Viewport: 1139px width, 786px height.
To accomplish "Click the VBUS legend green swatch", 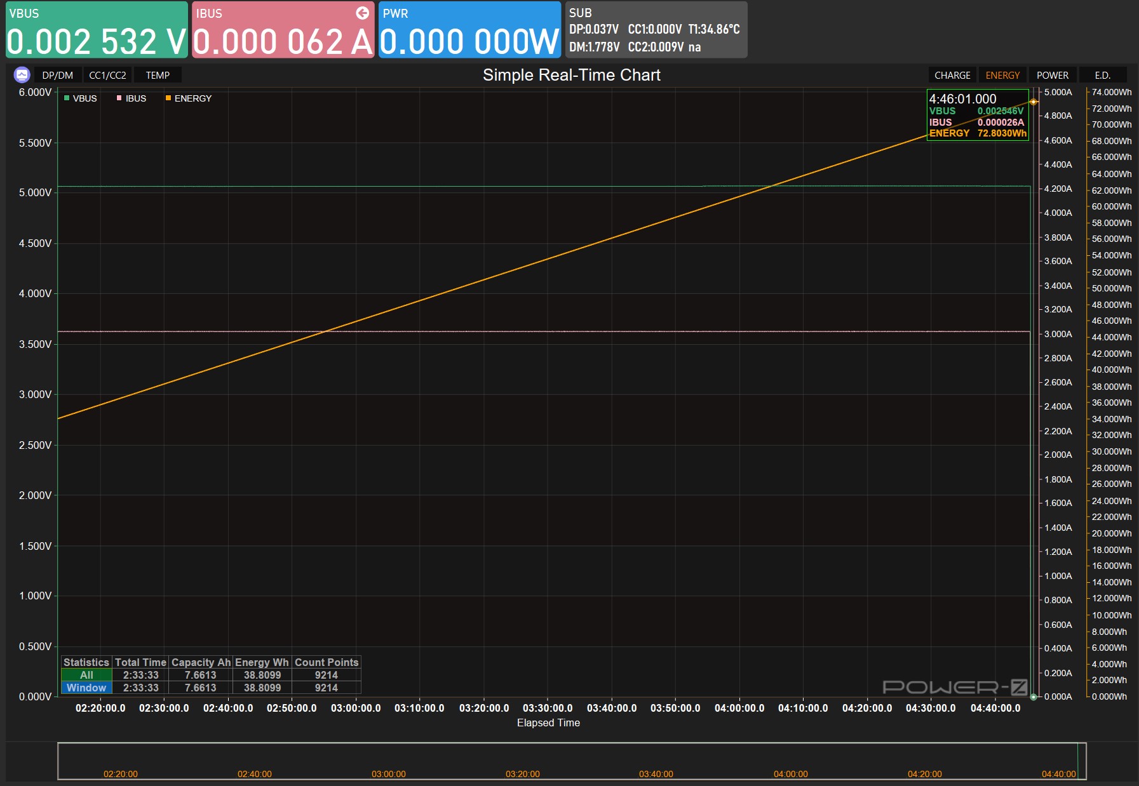I will coord(67,98).
